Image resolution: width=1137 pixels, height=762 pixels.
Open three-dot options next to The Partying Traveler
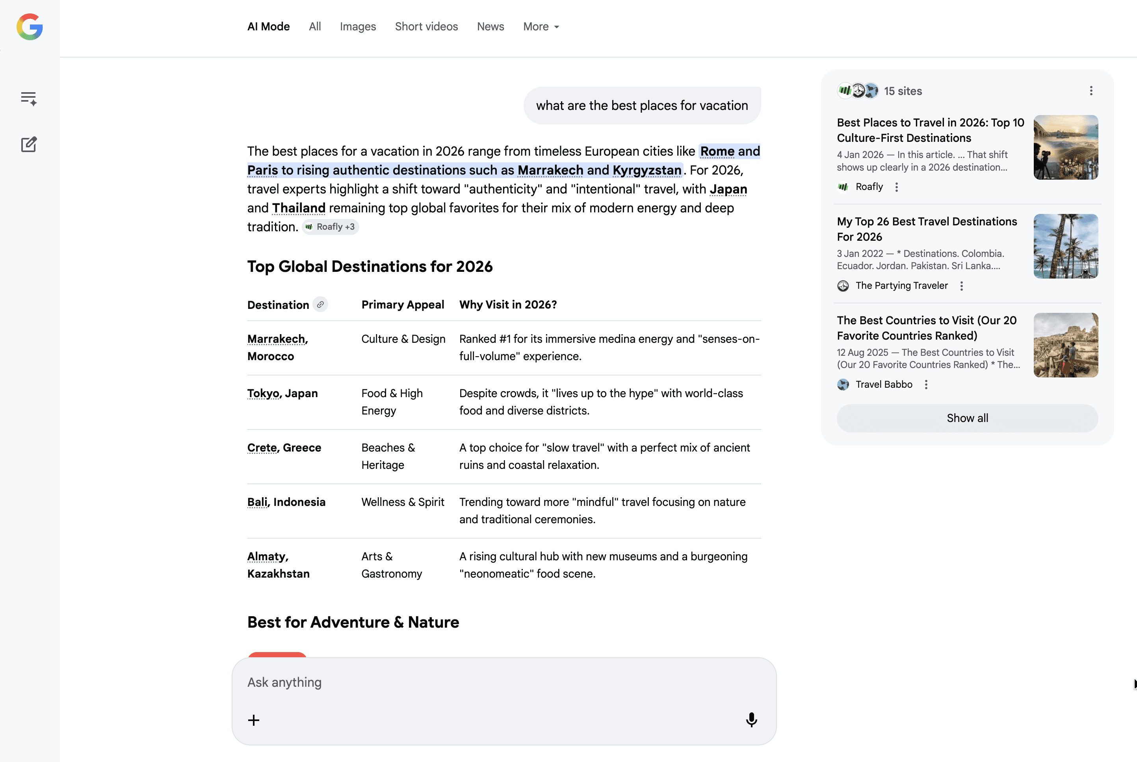click(x=961, y=286)
